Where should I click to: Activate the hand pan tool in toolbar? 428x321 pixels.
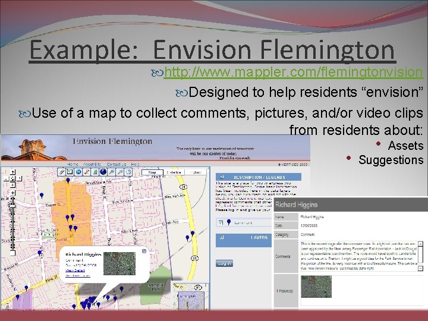[x=128, y=172]
